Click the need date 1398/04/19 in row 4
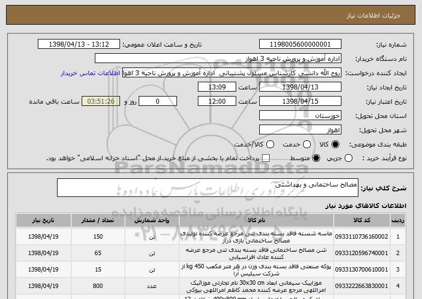The image size is (422, 299). (x=43, y=286)
